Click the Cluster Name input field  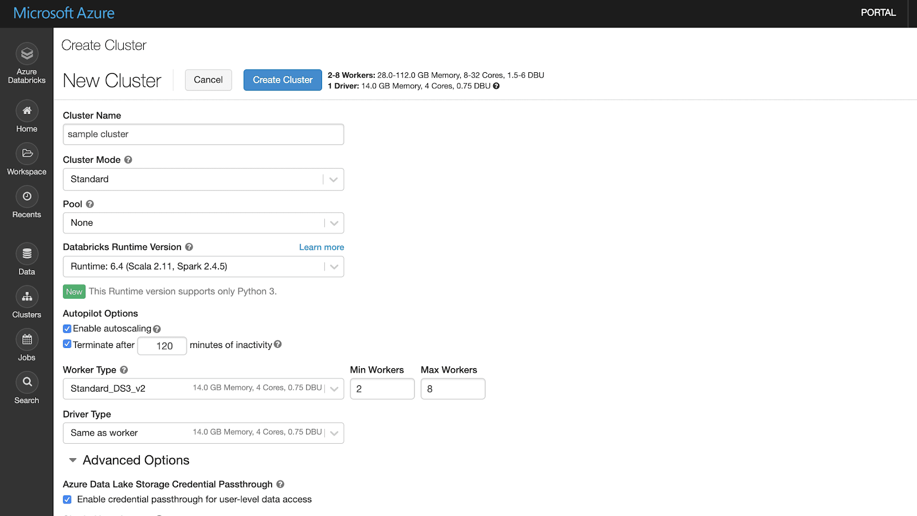203,134
